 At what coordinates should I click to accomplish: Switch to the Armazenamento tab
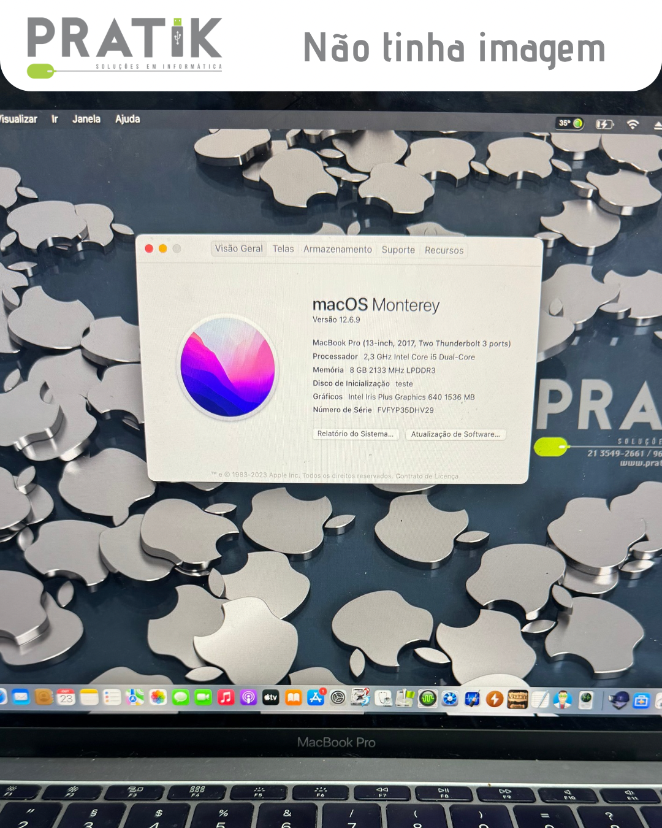click(338, 249)
